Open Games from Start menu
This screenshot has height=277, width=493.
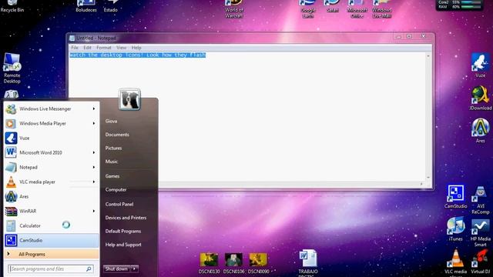pos(112,176)
